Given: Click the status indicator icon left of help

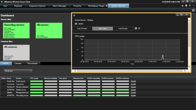Looking at the screenshot, I should [x=183, y=5].
